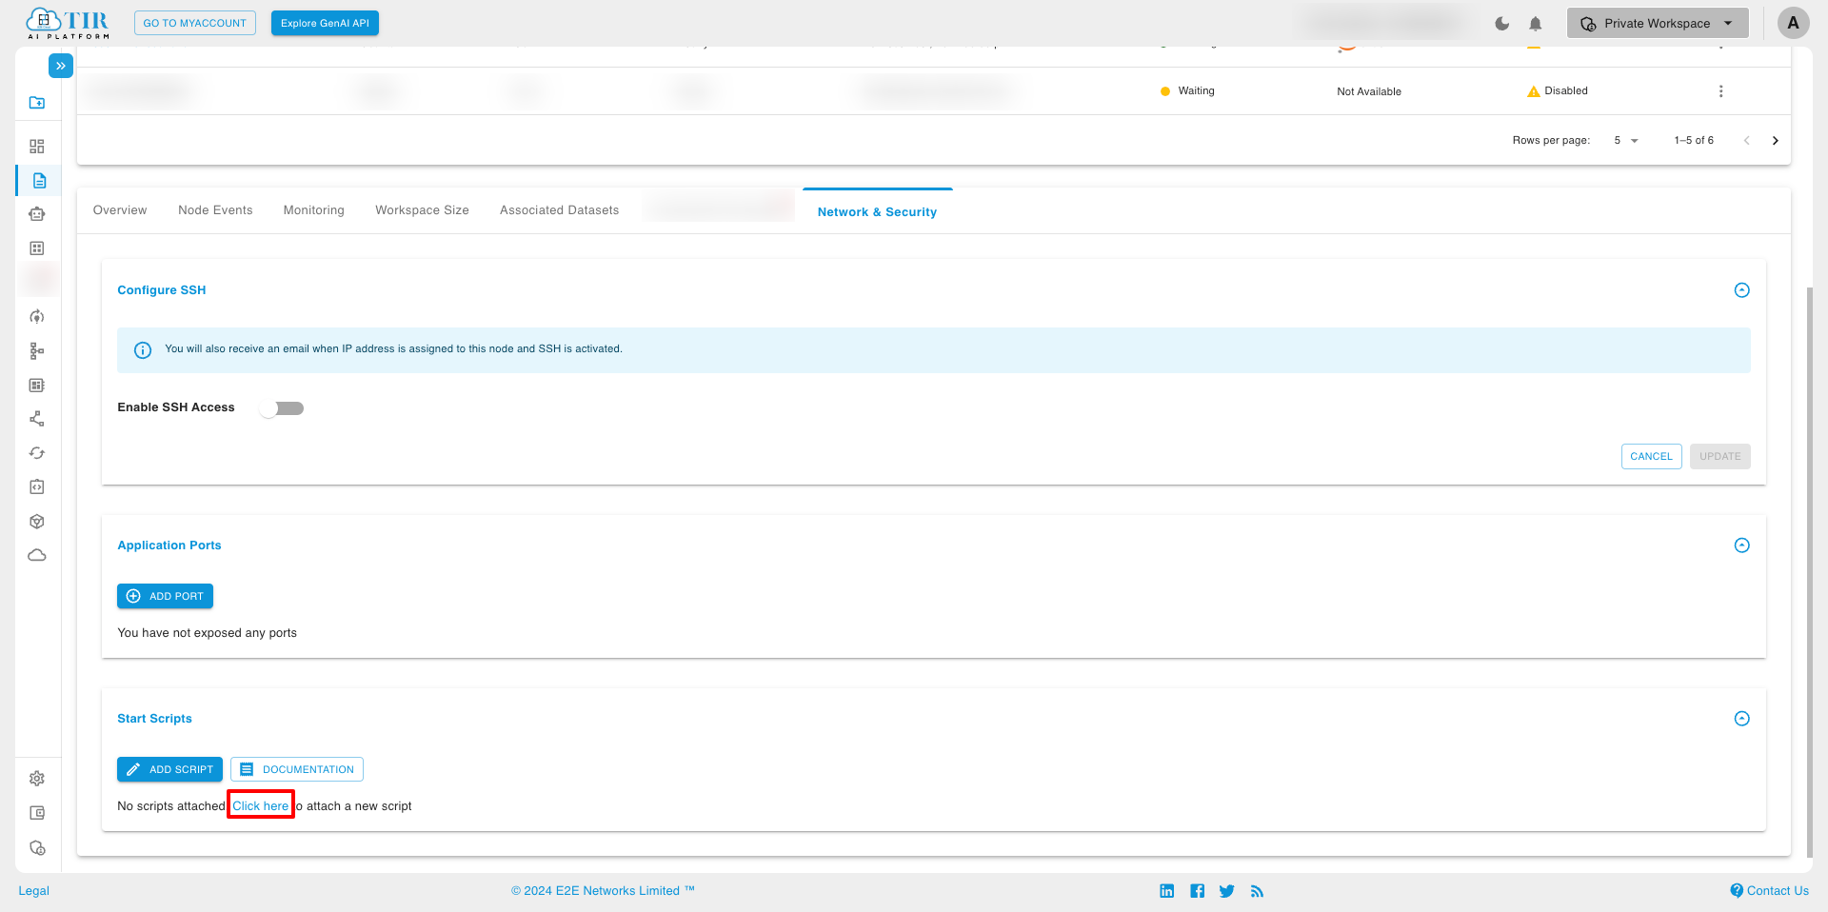Click the hierarchy tree icon in sidebar

tap(37, 351)
